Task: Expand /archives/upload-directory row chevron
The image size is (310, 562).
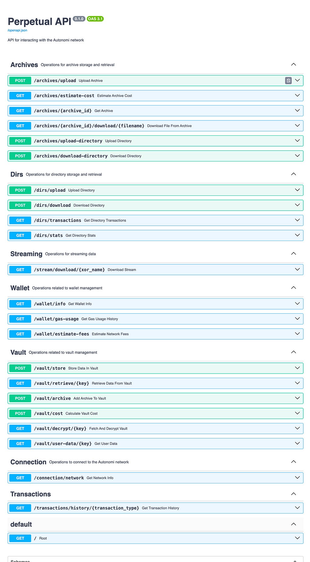Action: (297, 141)
